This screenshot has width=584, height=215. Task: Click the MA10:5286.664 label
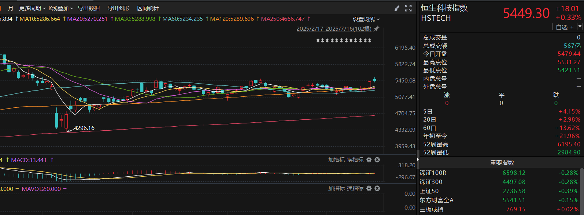point(40,19)
